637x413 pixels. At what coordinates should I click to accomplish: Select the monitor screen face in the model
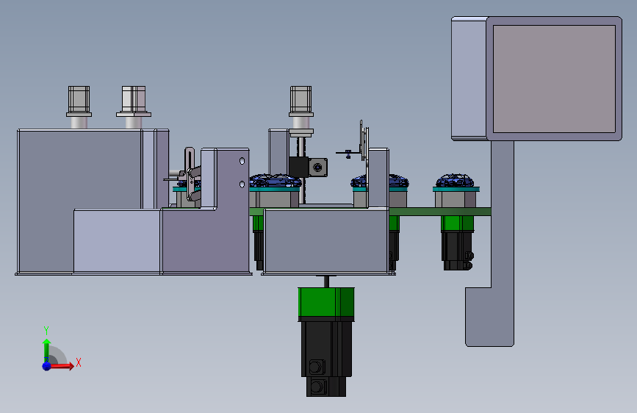click(554, 79)
